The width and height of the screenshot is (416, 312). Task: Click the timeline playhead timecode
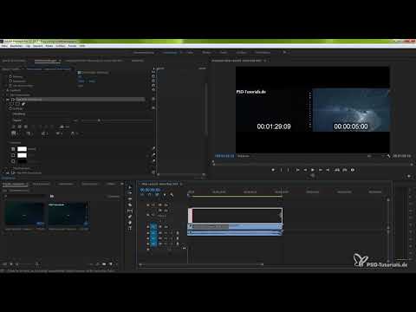(x=150, y=190)
